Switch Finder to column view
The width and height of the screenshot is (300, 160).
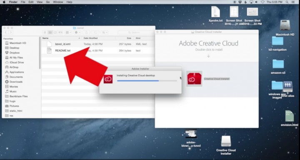click(55, 32)
